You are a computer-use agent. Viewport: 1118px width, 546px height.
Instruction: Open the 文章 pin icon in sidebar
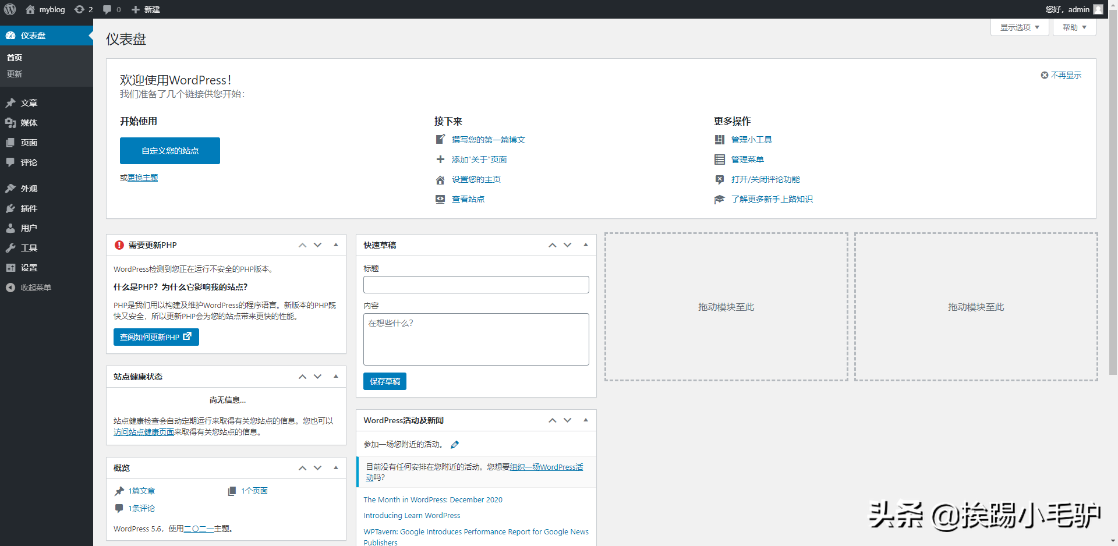point(10,103)
